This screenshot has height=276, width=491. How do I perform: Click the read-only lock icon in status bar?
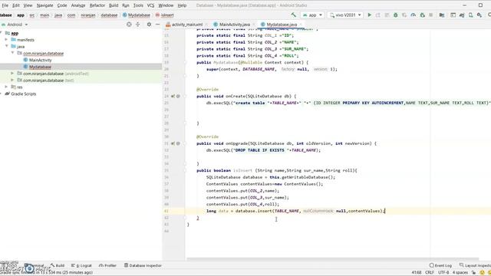click(474, 273)
